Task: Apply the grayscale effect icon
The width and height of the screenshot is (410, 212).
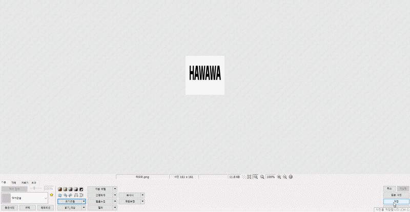Action: tap(71, 189)
